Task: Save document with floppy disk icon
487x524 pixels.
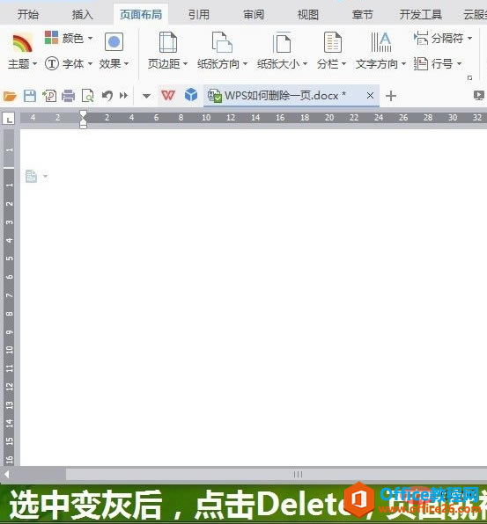Action: [30, 96]
